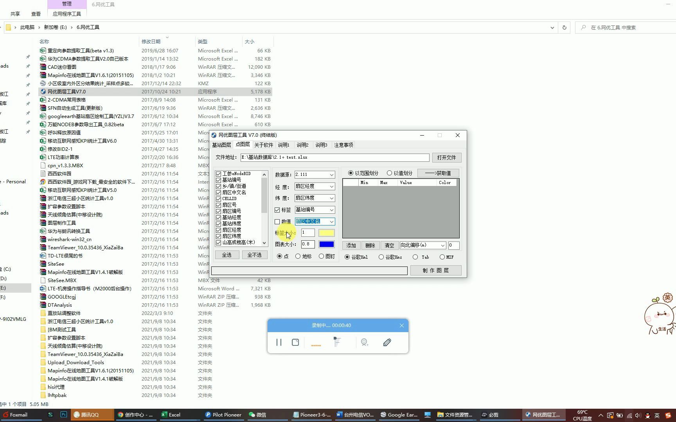
Task: Click the 打开文件 button
Action: (x=446, y=157)
